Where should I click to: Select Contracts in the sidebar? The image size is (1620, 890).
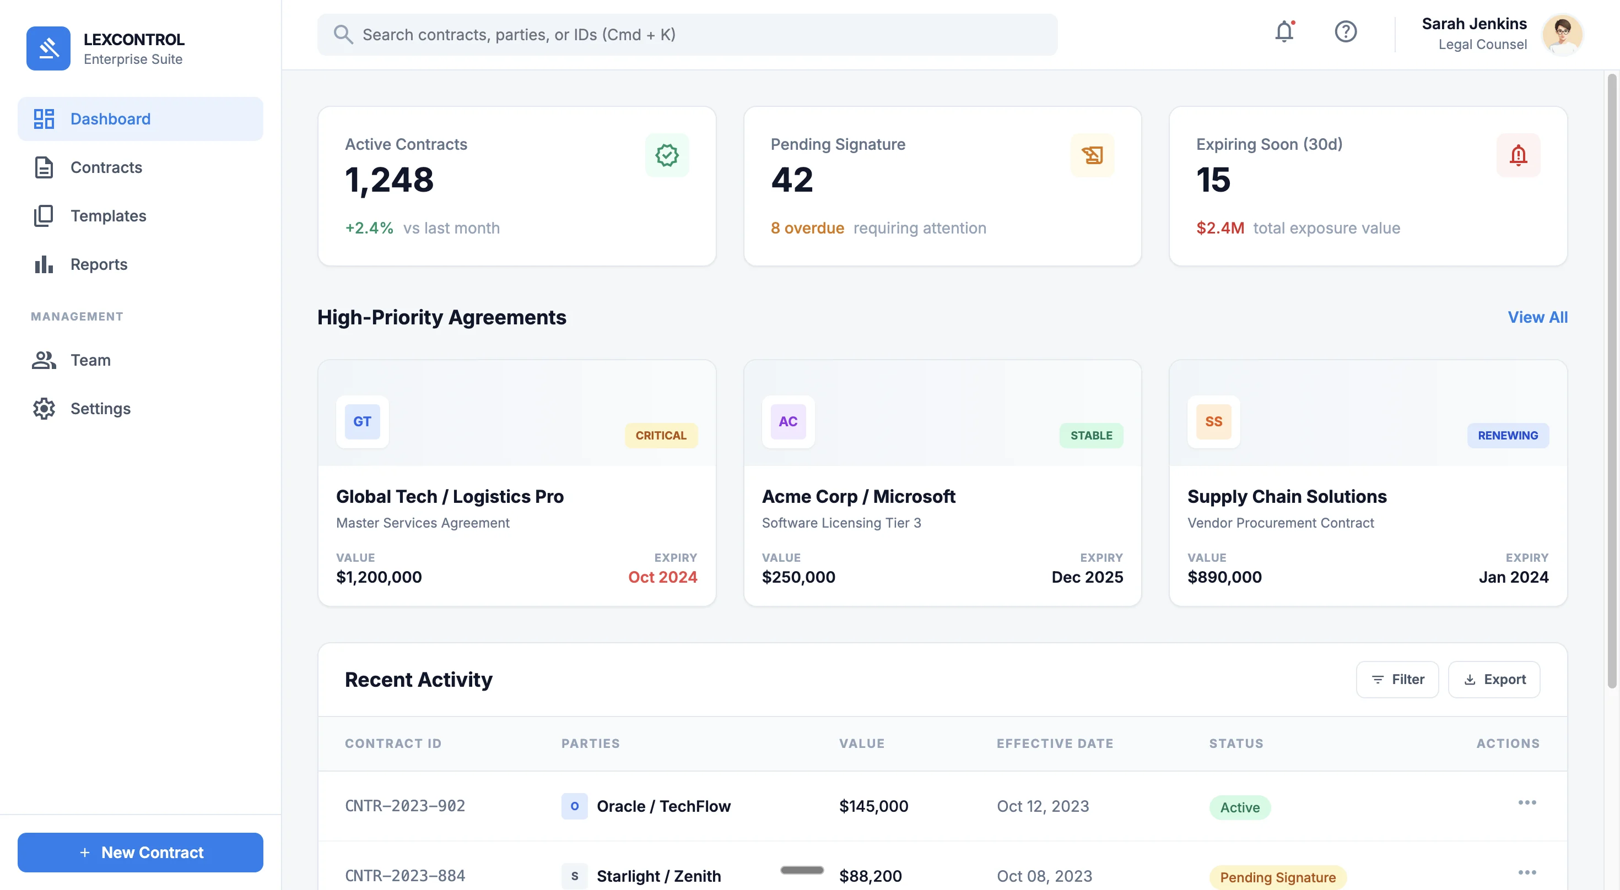coord(106,167)
